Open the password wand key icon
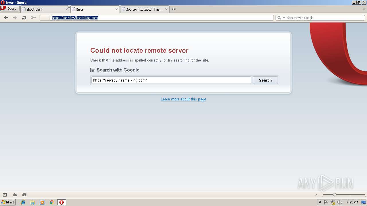 pyautogui.click(x=33, y=18)
